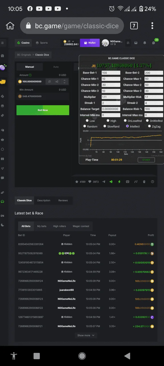Image resolution: width=164 pixels, height=366 pixels.
Task: Open the chat bubble icon with badge 38
Action: pos(154,43)
